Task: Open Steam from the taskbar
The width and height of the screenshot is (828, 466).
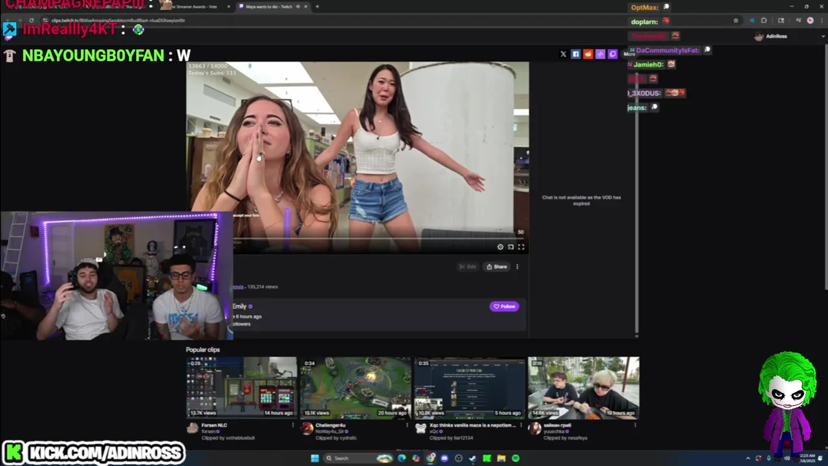Action: point(472,458)
